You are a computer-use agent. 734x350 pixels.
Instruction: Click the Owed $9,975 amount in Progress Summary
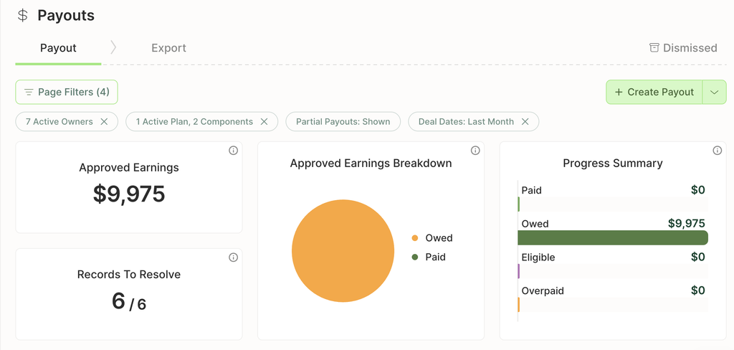[x=686, y=224]
